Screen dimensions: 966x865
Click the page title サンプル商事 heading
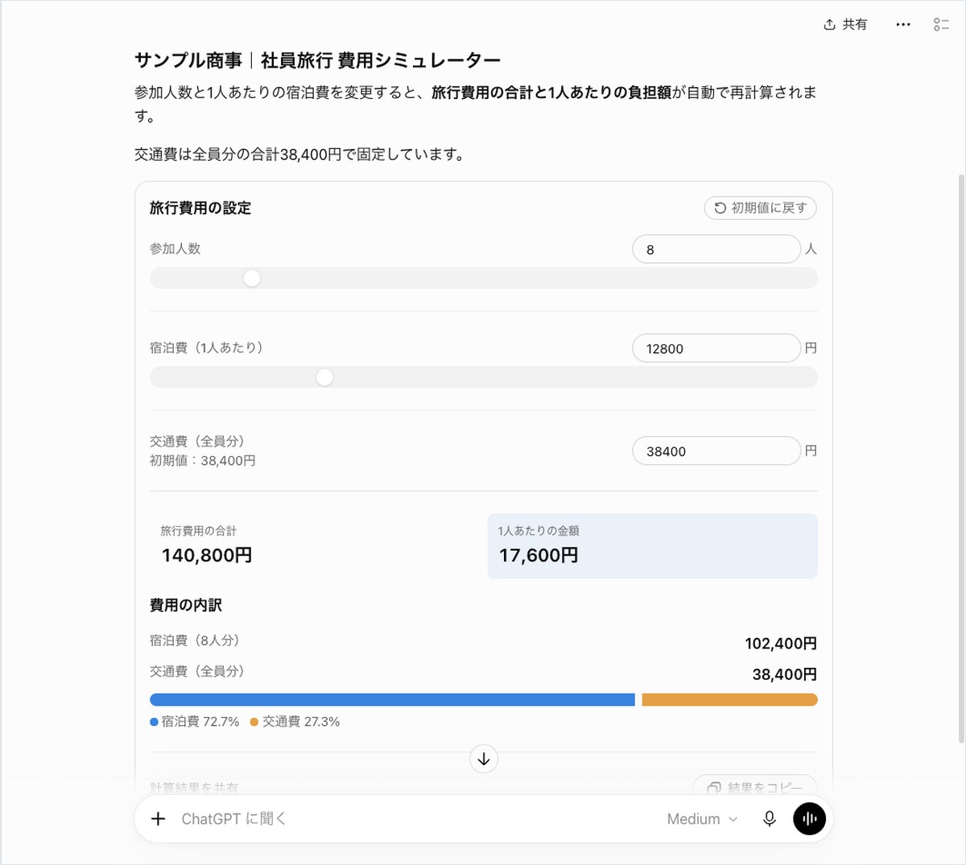[x=317, y=60]
